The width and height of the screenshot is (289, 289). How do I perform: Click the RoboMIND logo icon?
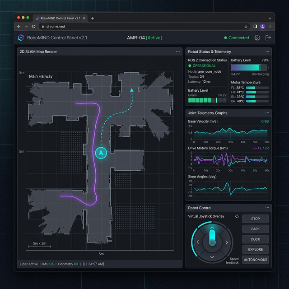coord(20,38)
